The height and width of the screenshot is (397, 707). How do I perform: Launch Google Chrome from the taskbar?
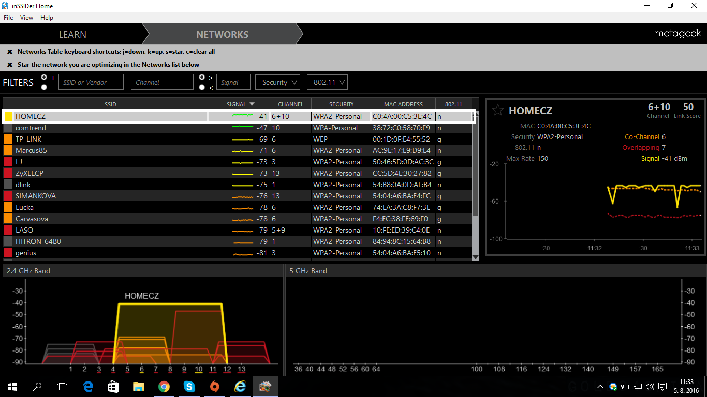click(164, 386)
